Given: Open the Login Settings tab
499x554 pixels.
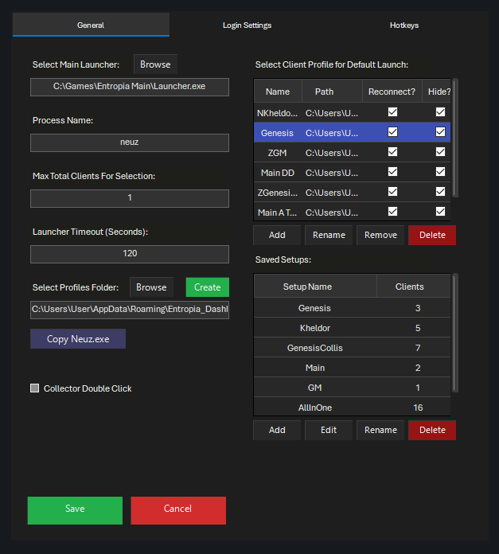Looking at the screenshot, I should pos(247,25).
